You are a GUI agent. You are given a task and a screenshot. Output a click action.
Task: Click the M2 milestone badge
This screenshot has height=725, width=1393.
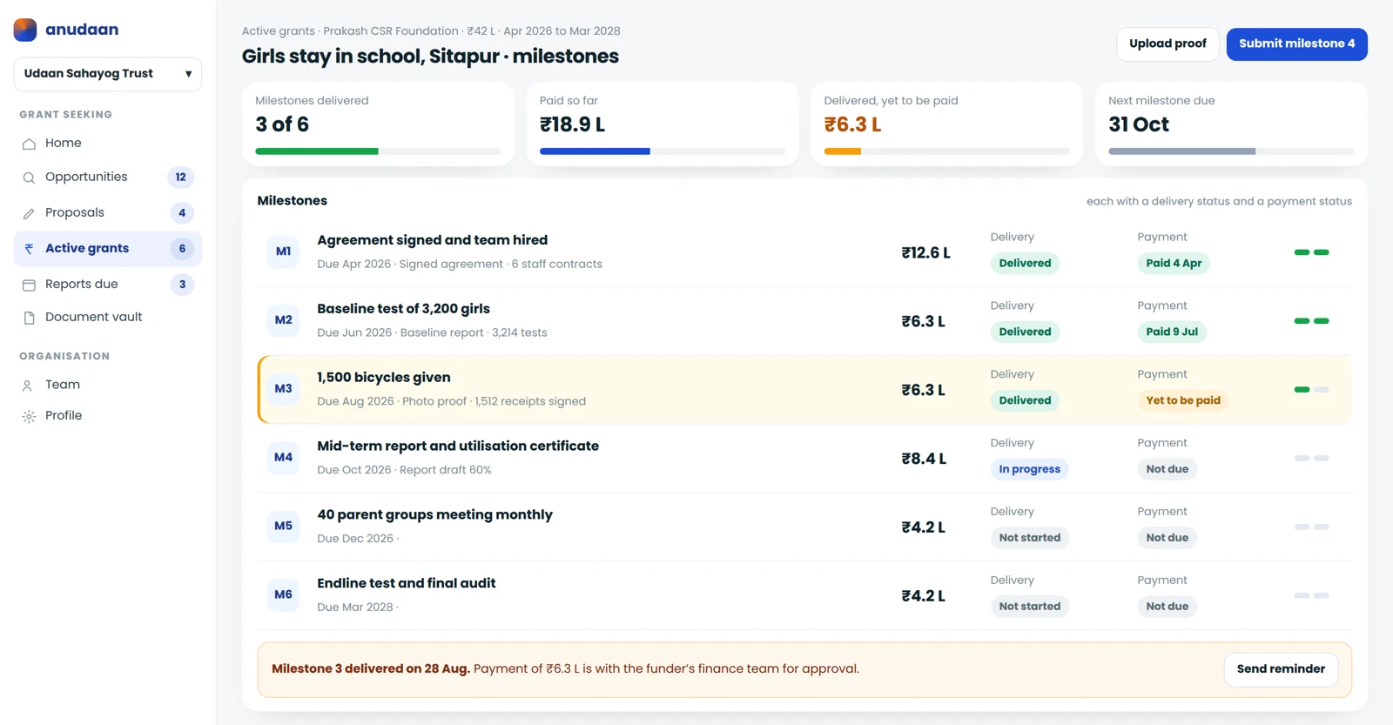[283, 320]
